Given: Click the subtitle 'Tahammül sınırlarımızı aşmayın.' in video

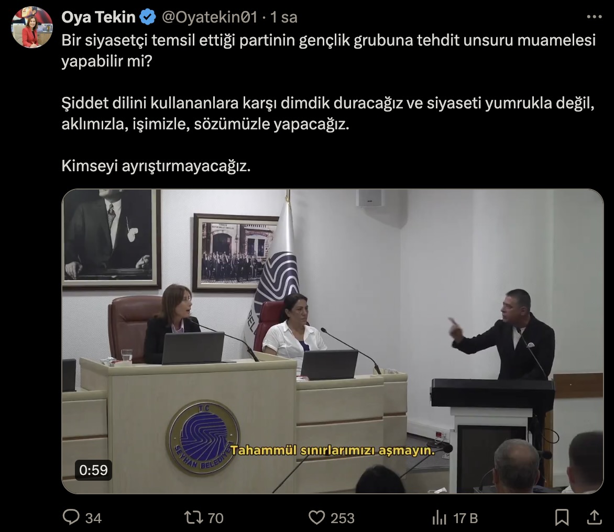Looking at the screenshot, I should pos(333,450).
